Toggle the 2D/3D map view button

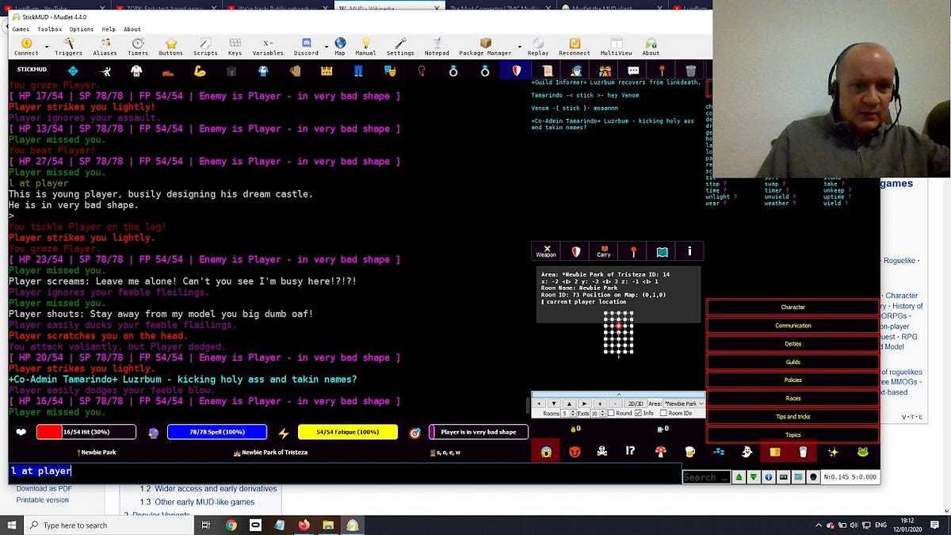[636, 403]
